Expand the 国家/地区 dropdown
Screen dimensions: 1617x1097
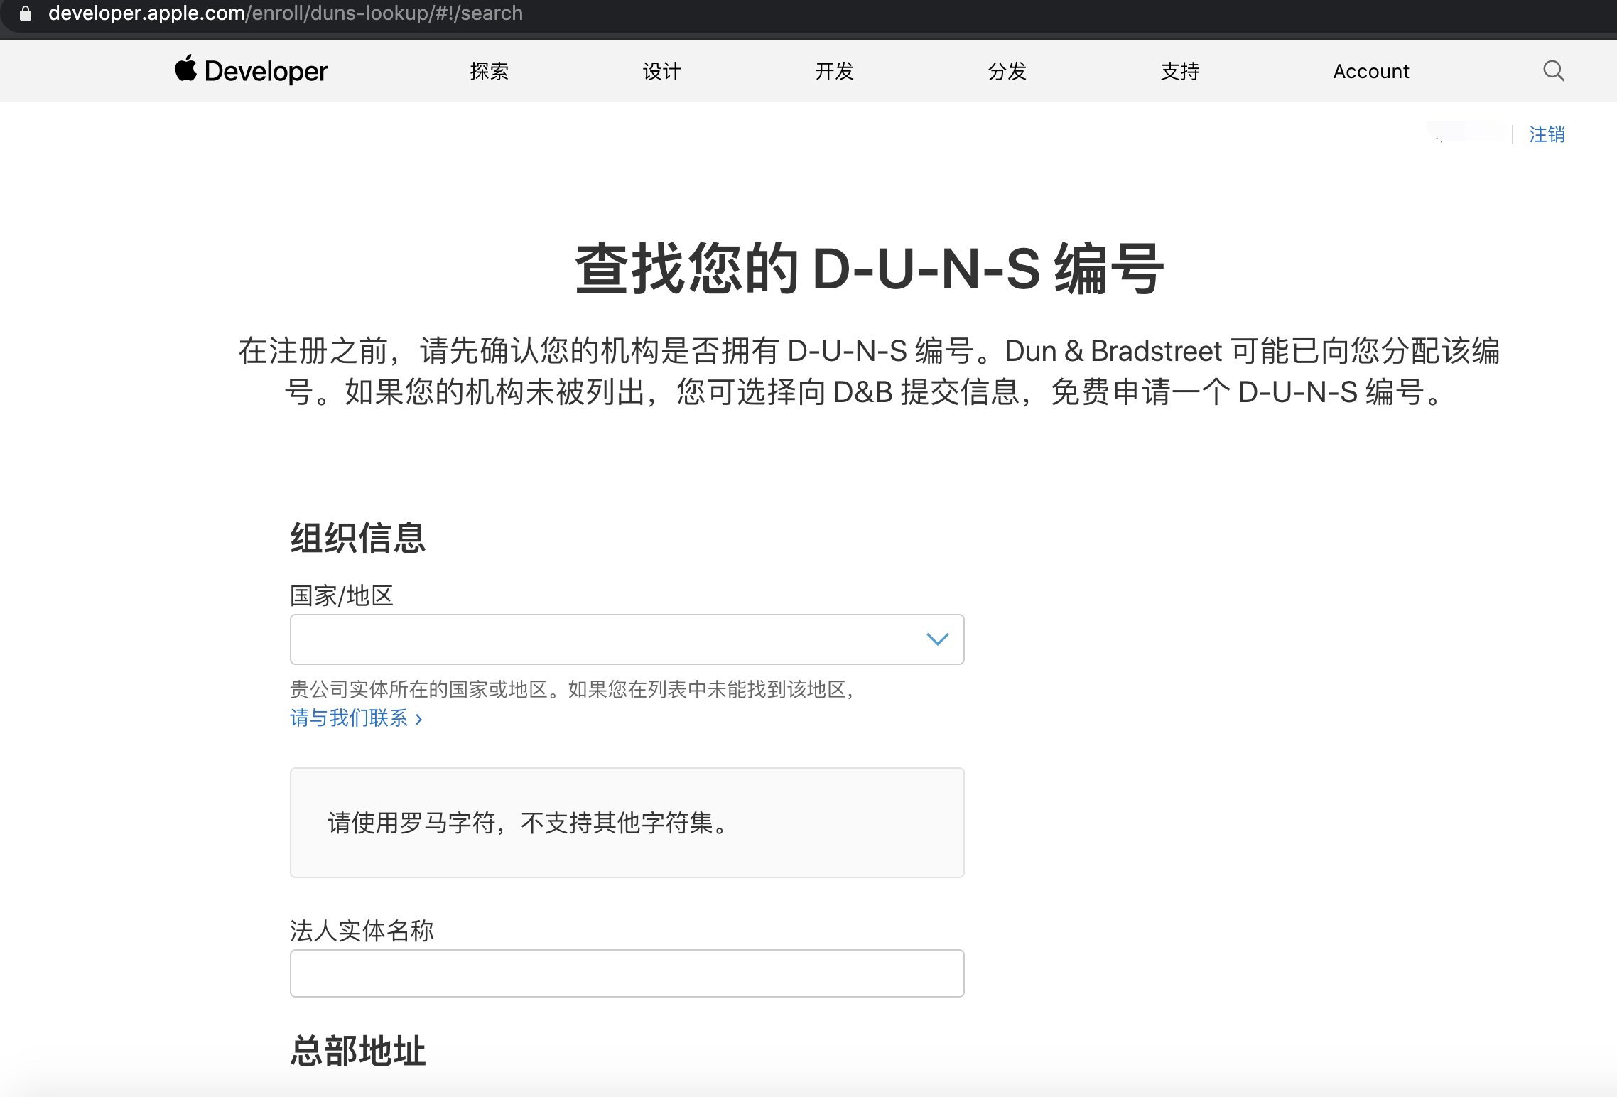click(x=627, y=639)
